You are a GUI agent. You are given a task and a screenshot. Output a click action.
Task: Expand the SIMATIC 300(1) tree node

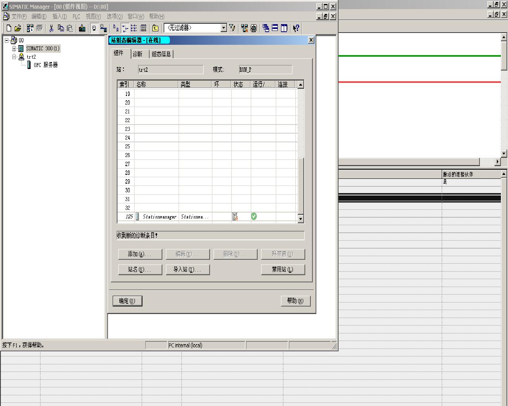[x=14, y=49]
